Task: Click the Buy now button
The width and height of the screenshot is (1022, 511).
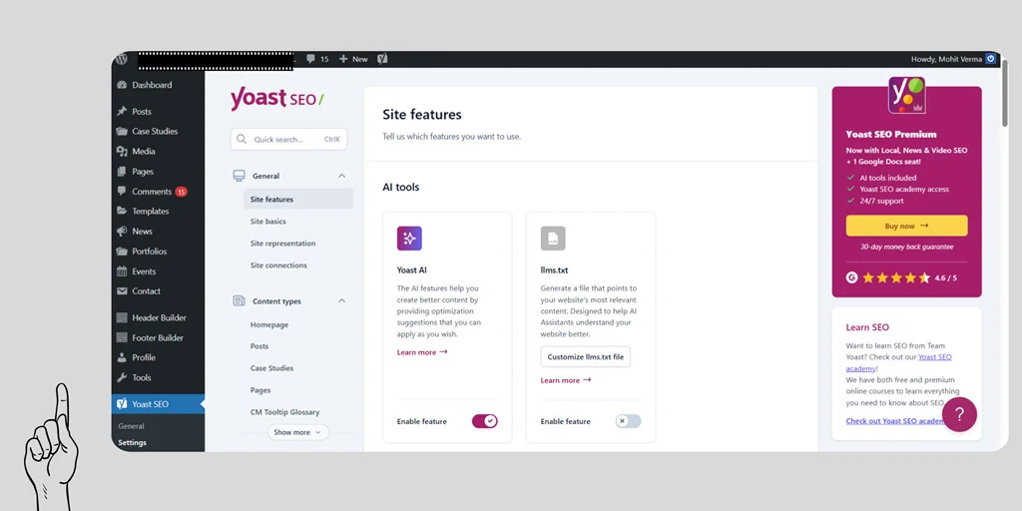Action: [906, 226]
